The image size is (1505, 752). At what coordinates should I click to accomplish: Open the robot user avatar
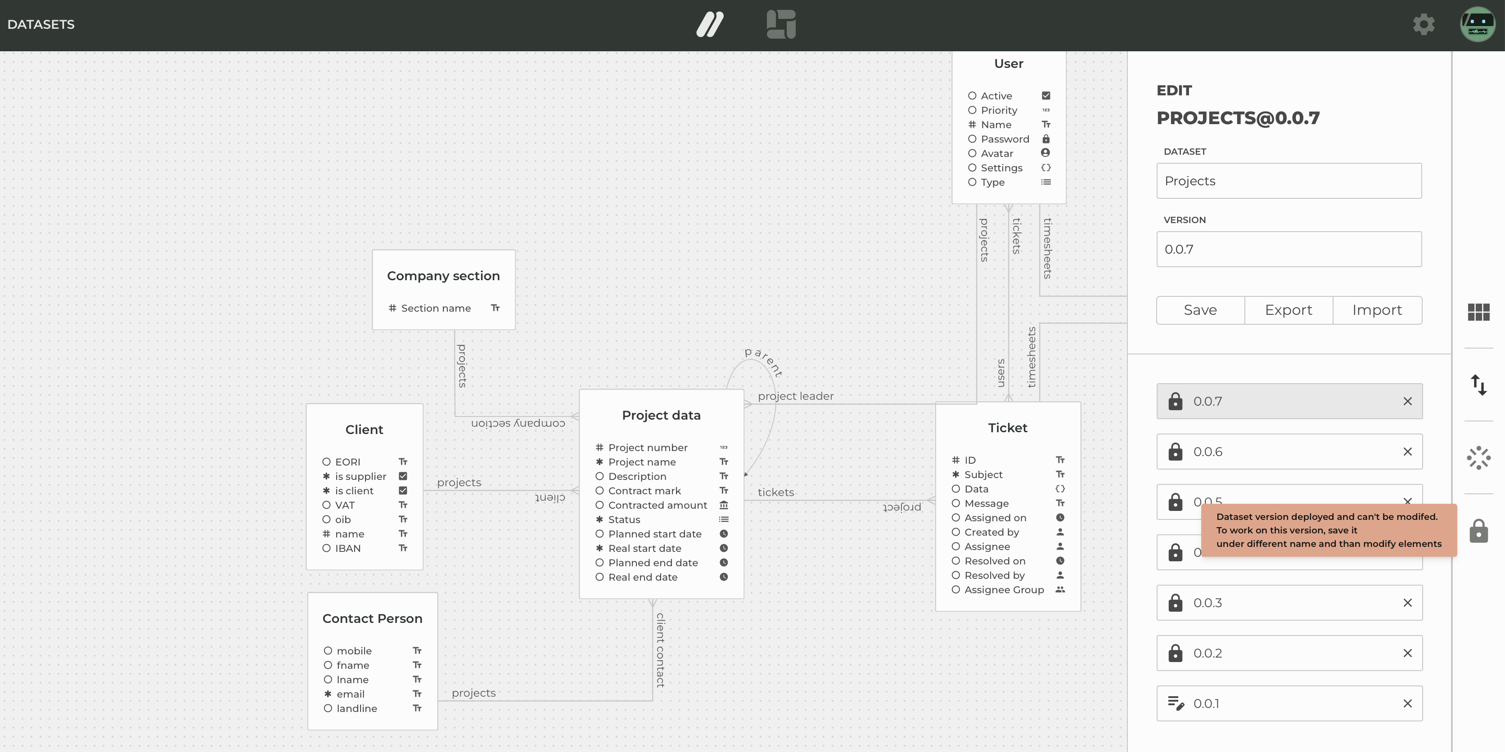(1478, 25)
